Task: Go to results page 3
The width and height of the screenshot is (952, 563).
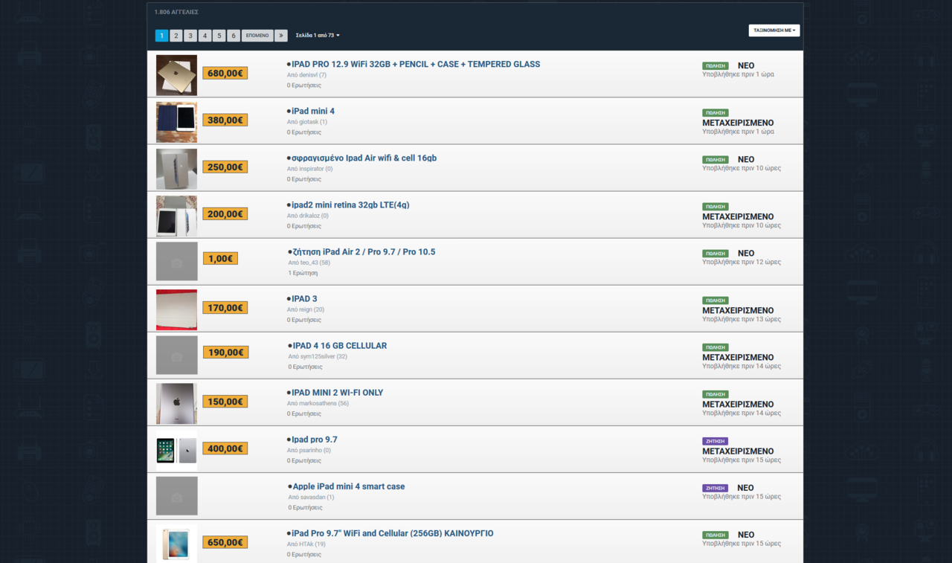Action: pyautogui.click(x=190, y=36)
